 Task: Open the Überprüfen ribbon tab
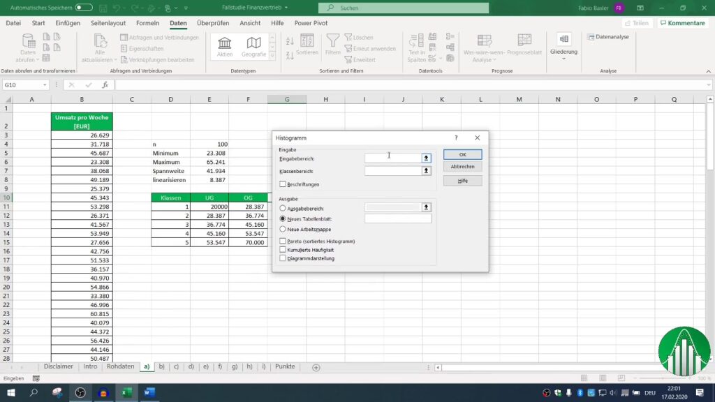click(213, 23)
